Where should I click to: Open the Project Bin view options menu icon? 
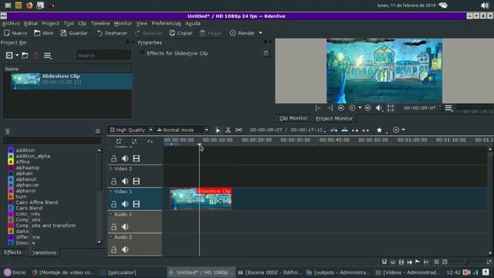(48, 56)
